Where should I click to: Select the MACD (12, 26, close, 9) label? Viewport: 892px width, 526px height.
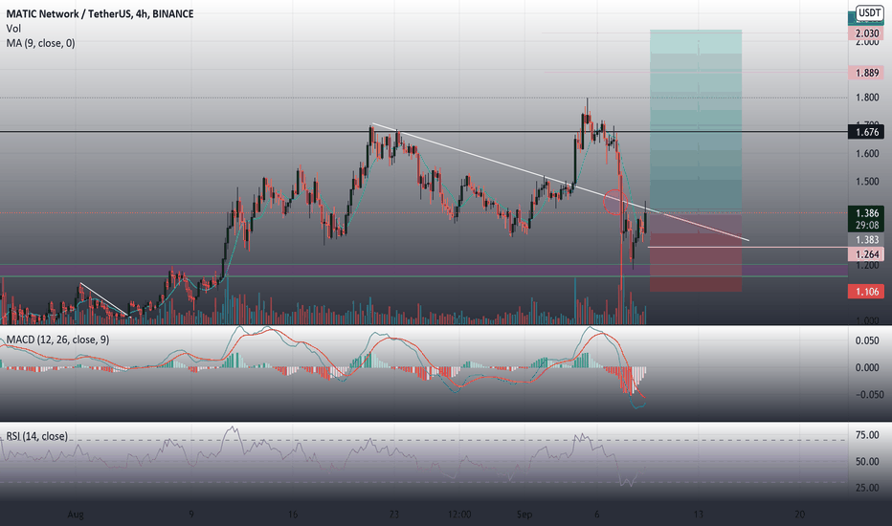(57, 340)
